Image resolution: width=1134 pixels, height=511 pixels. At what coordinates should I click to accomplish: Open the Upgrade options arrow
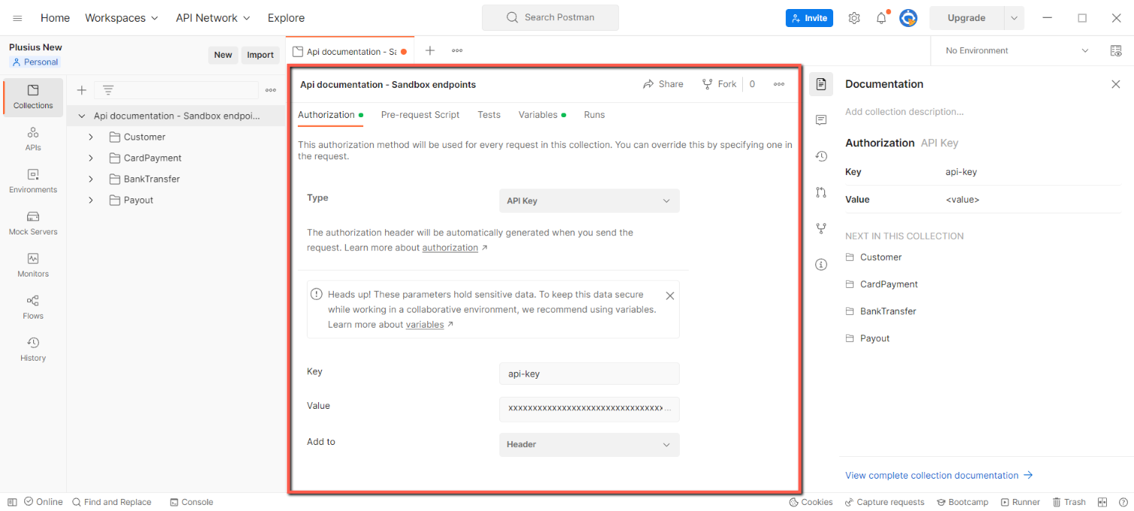point(1014,18)
